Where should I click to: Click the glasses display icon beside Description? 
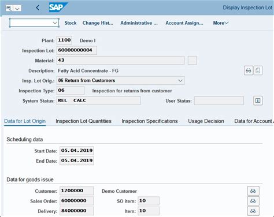click(249, 70)
